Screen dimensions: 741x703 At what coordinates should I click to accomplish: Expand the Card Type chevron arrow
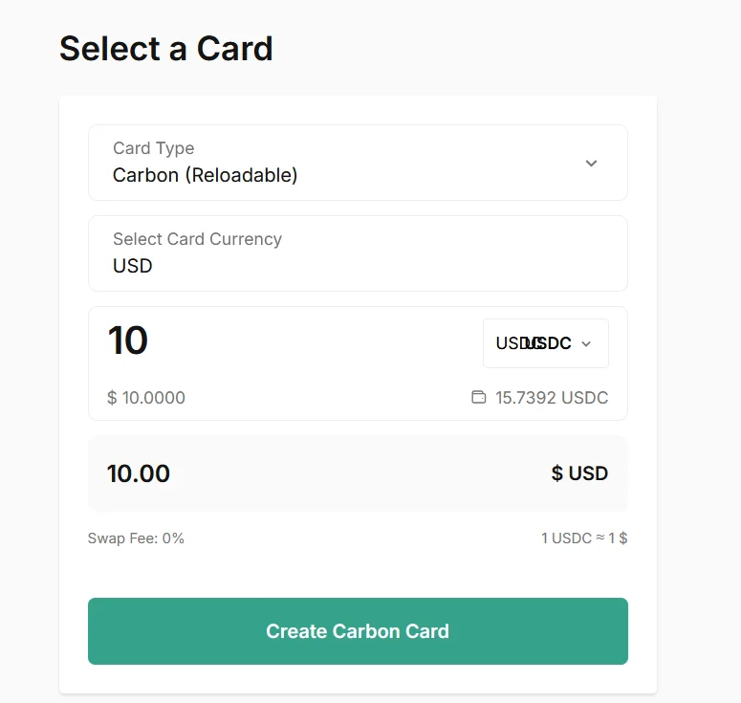pos(591,163)
